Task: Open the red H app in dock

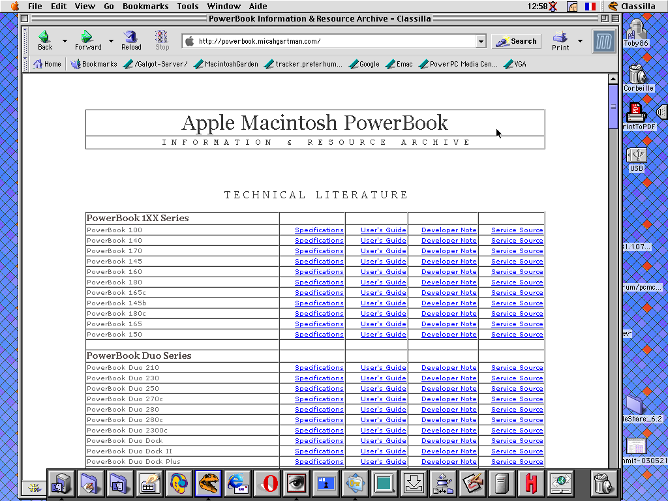Action: tap(531, 483)
